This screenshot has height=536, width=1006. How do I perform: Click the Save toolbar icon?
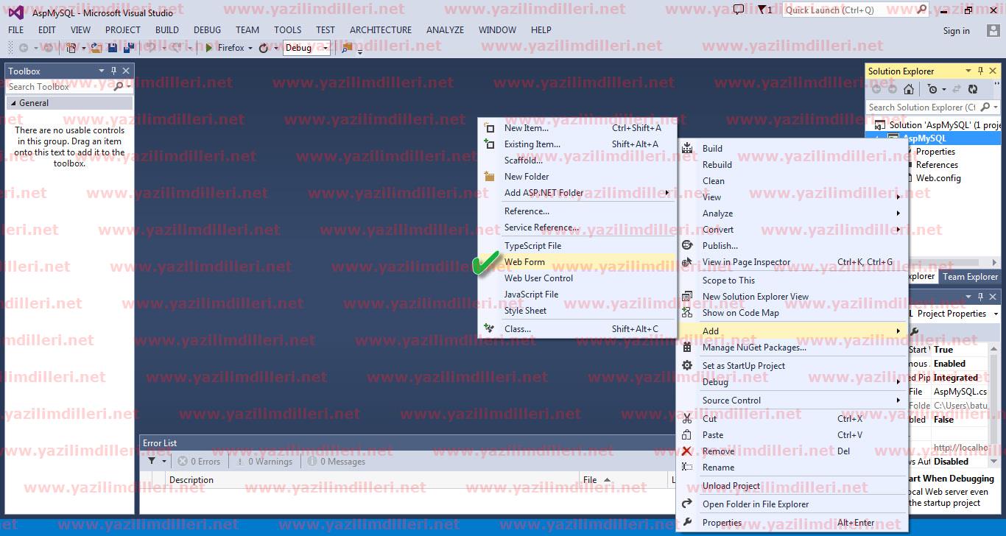[113, 48]
